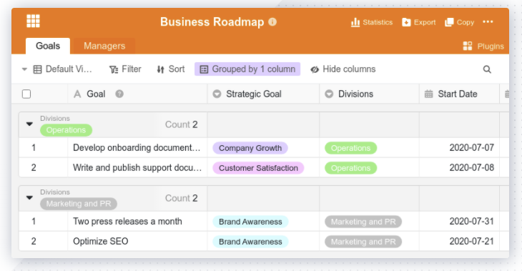Open the three-dots more options menu
Viewport: 522px width, 271px height.
point(488,22)
